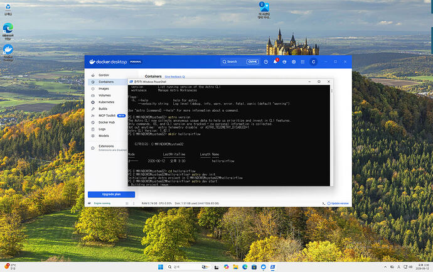Open Gordon in Docker sidebar
The width and height of the screenshot is (433, 272).
pyautogui.click(x=104, y=75)
